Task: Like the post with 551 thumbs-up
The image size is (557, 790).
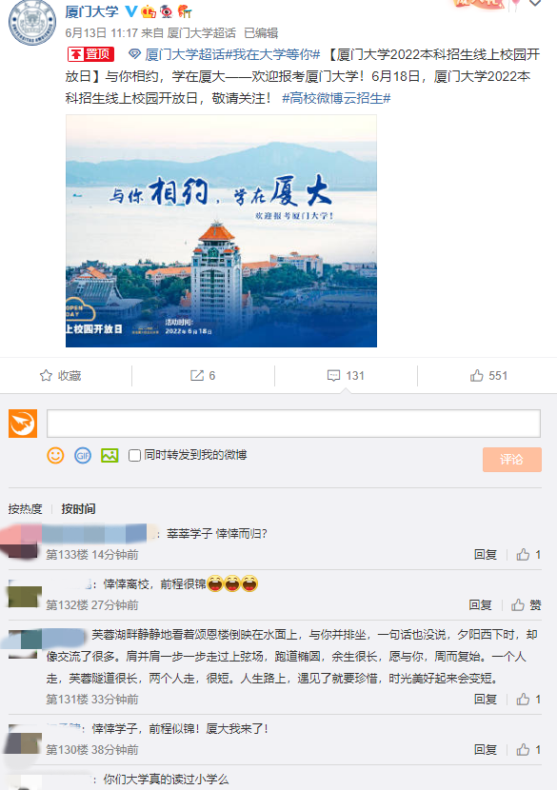Action: click(x=477, y=375)
